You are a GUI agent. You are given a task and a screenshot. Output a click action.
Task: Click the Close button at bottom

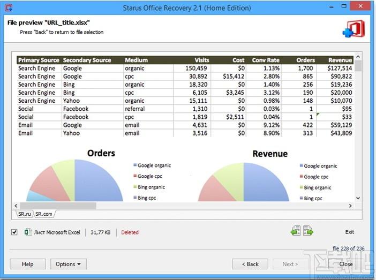tap(346, 264)
